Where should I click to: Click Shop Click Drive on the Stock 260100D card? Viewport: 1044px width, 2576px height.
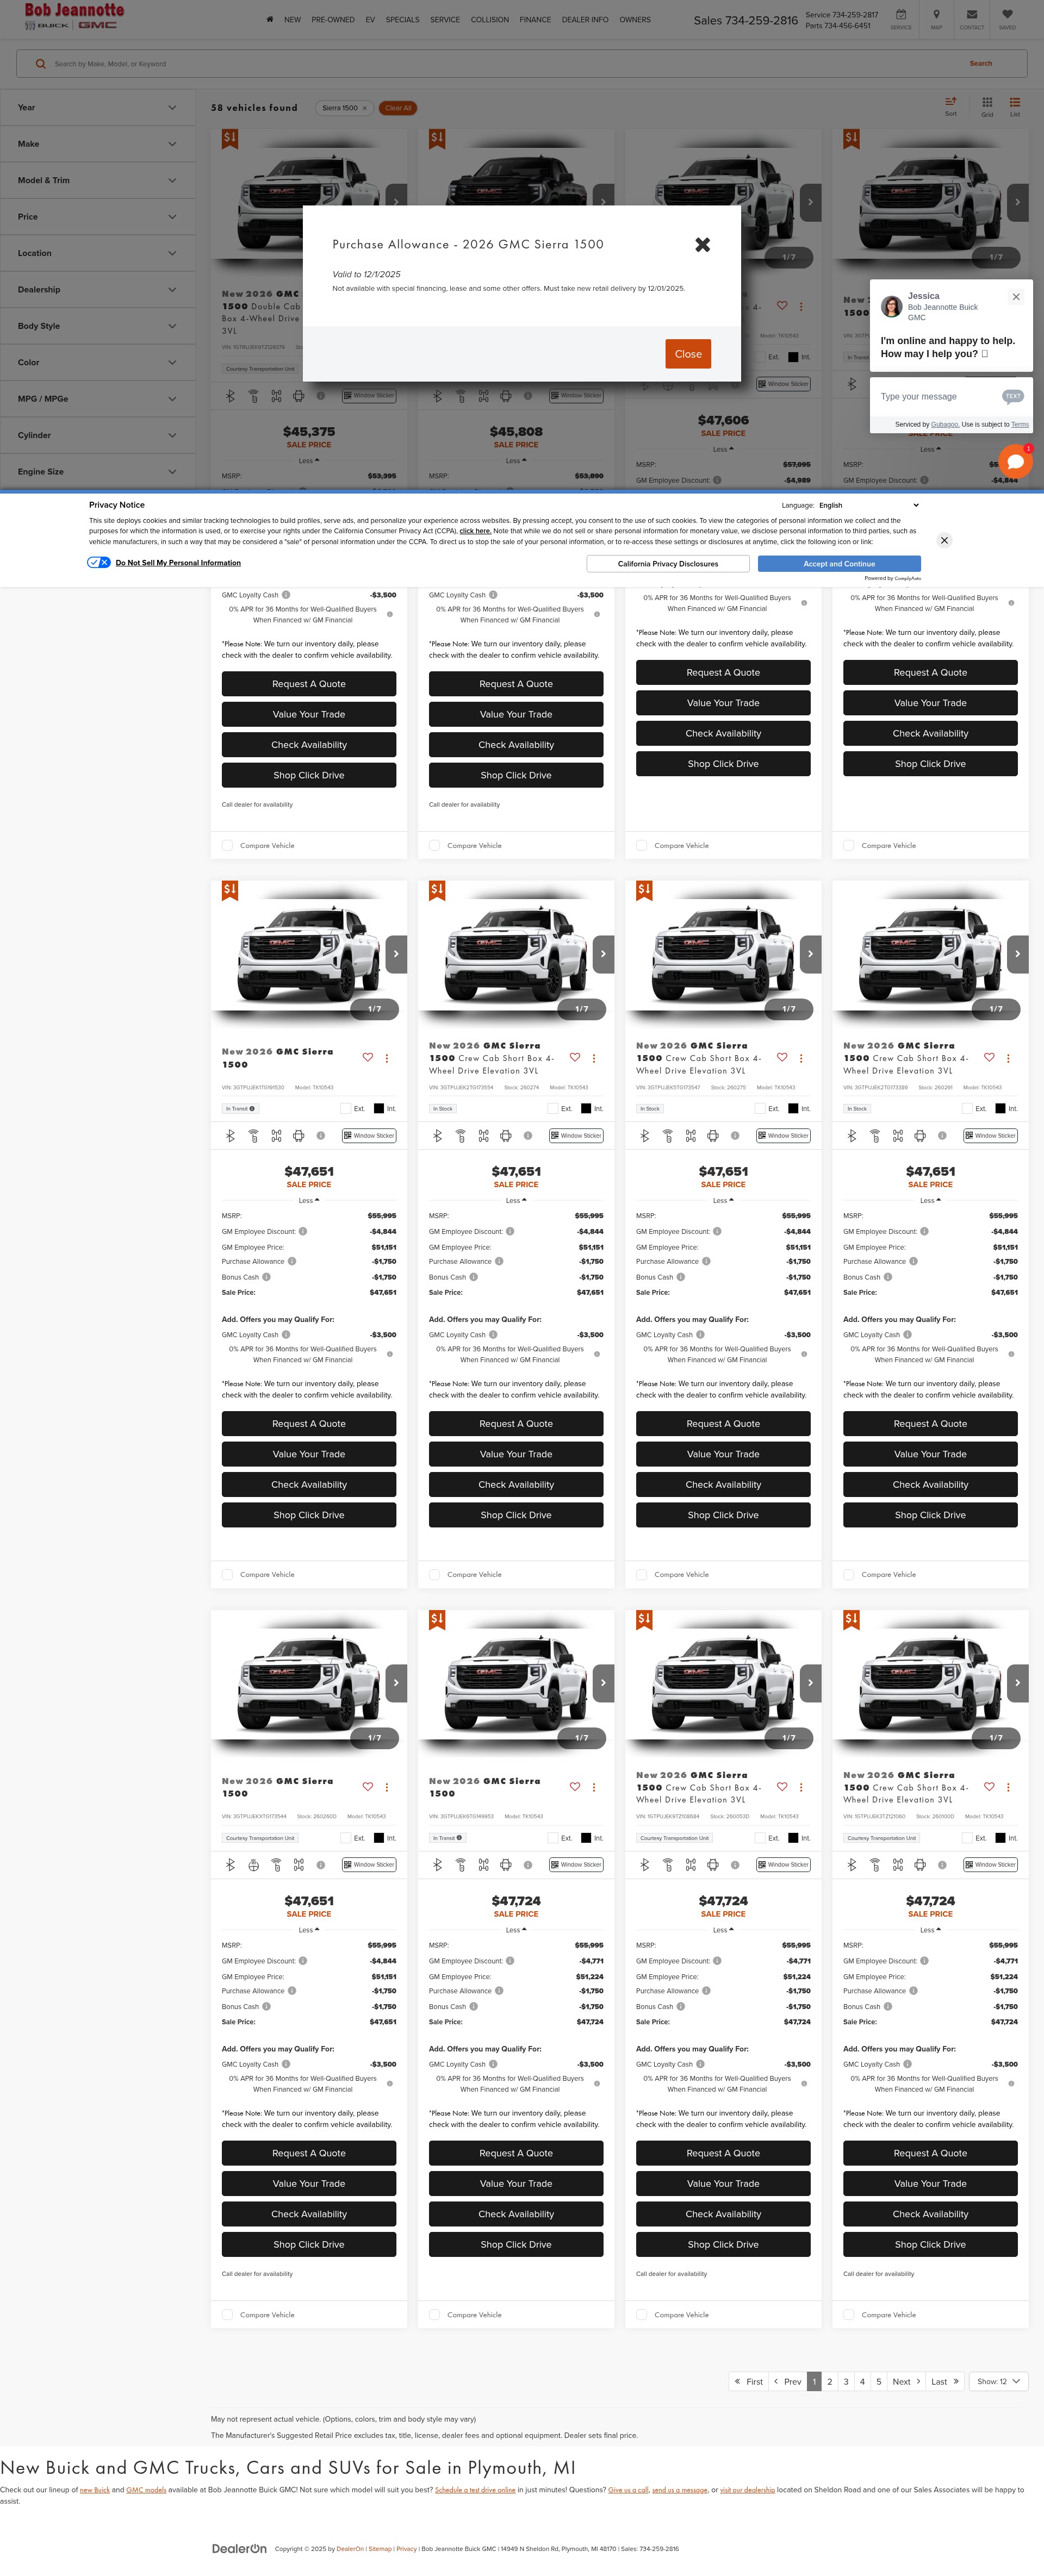coord(930,2244)
